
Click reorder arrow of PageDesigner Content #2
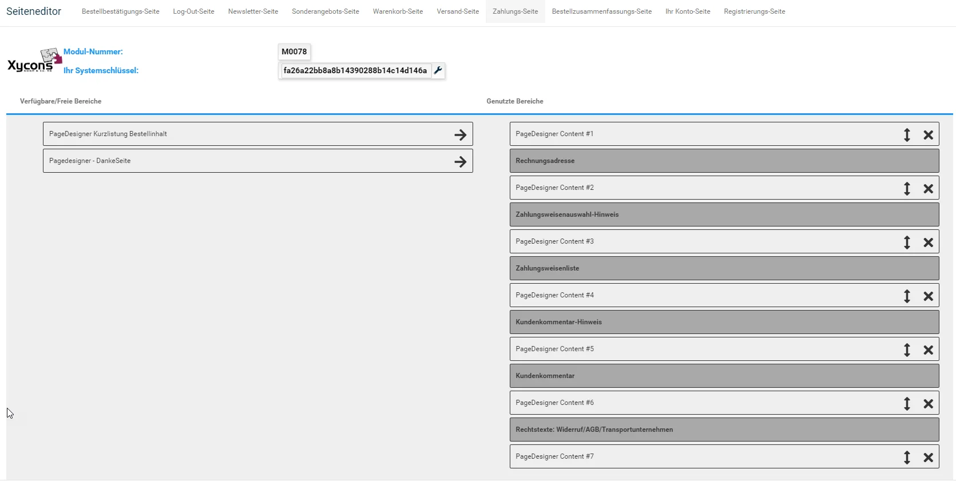(907, 189)
